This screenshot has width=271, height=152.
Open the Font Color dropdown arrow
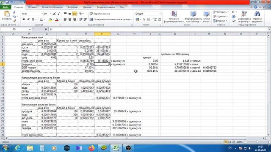tap(60, 19)
